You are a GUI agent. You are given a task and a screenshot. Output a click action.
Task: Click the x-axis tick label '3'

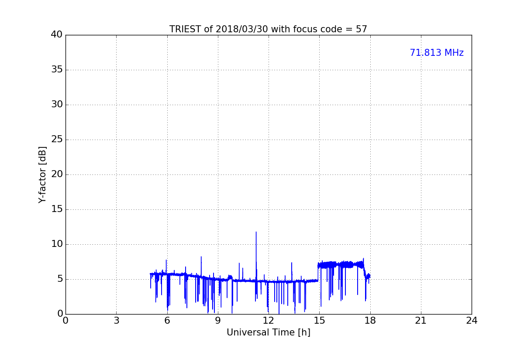[116, 321]
